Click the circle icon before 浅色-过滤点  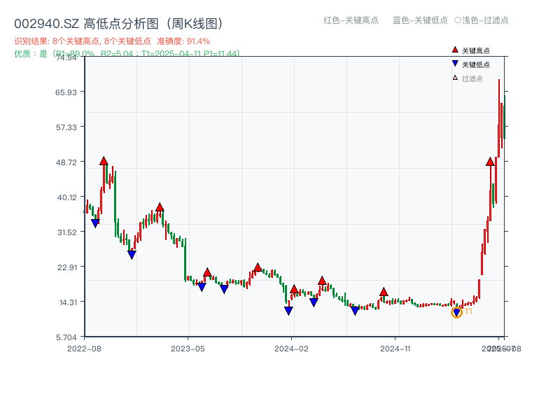pos(458,20)
